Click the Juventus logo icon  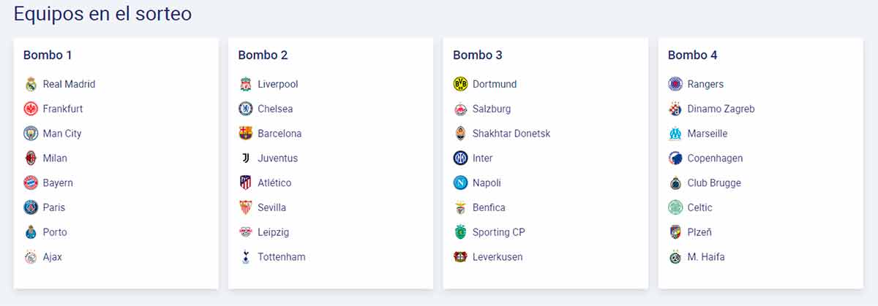246,158
